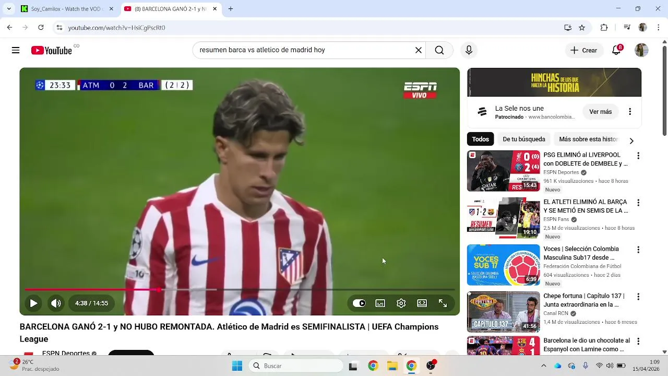Open the El Atleti eliminó al Barça thumbnail
Image resolution: width=668 pixels, height=376 pixels.
click(503, 218)
